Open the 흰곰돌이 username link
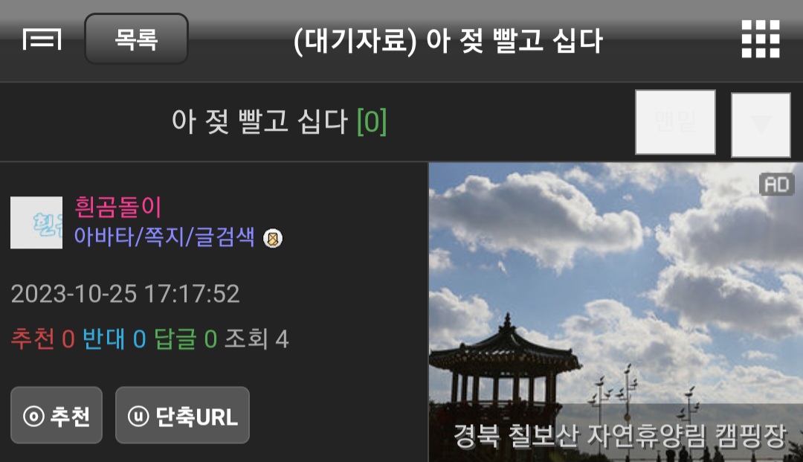The image size is (803, 462). [117, 207]
